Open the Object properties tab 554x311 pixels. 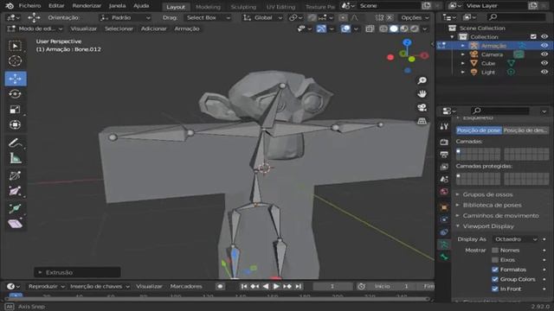pos(444,207)
